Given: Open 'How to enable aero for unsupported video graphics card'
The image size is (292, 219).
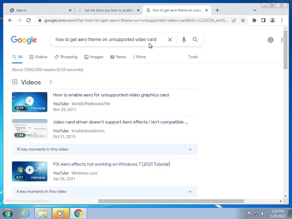Looking at the screenshot, I should pos(111,95).
